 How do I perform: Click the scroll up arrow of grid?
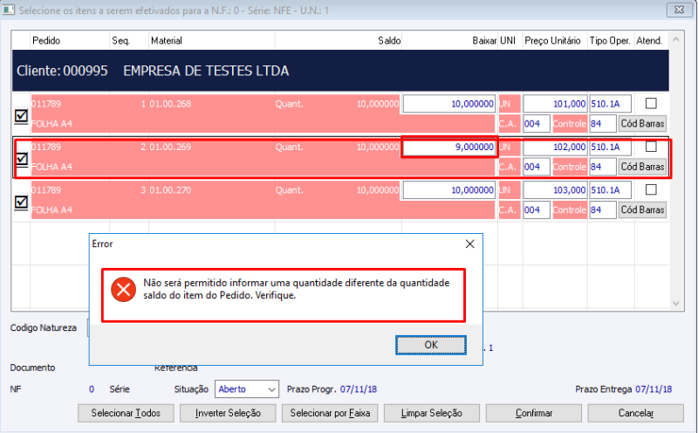tap(676, 39)
